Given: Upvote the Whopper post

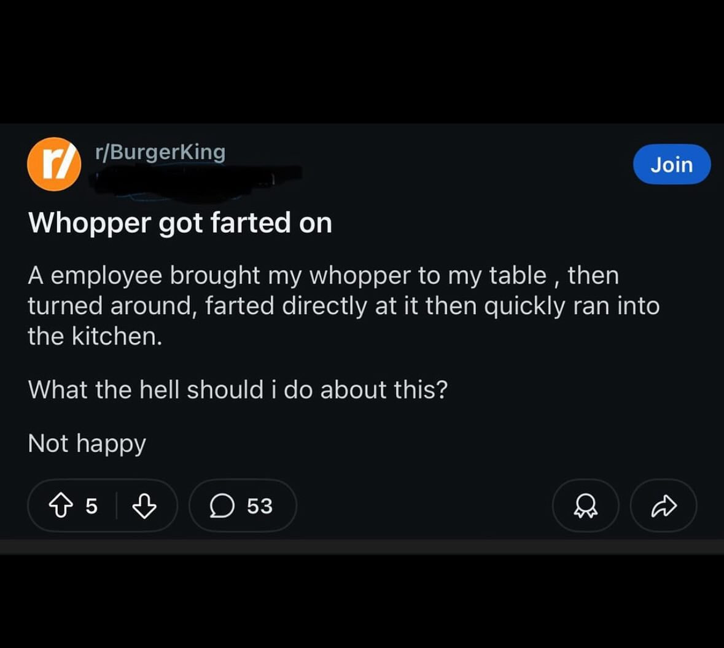Looking at the screenshot, I should click(x=60, y=506).
